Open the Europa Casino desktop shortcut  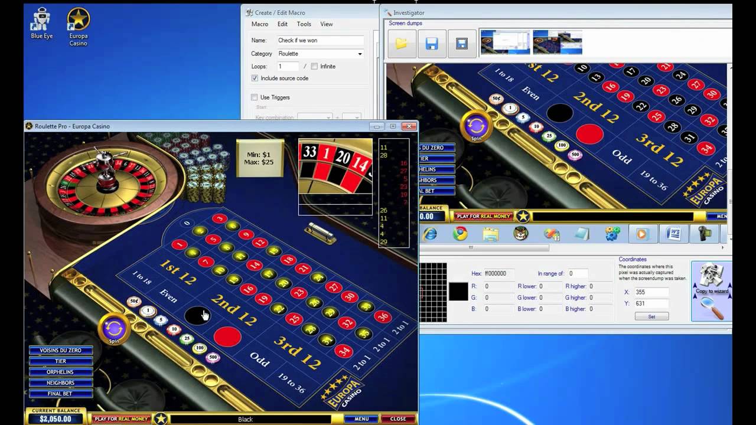(78, 27)
